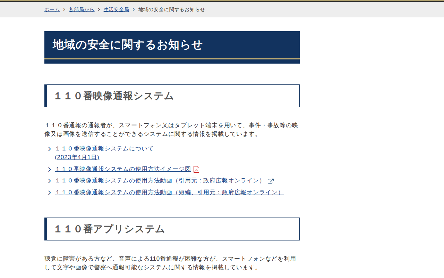The image size is (444, 278).
Task: Go to 各部局から breadcrumb link
Action: pos(82,9)
